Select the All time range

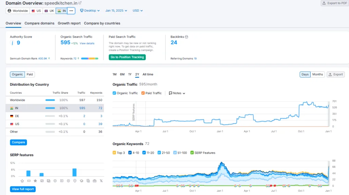[x=148, y=74]
